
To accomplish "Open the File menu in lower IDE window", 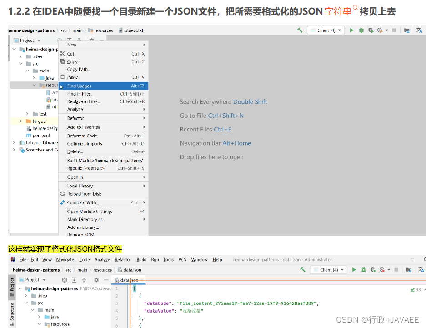I will (23, 259).
